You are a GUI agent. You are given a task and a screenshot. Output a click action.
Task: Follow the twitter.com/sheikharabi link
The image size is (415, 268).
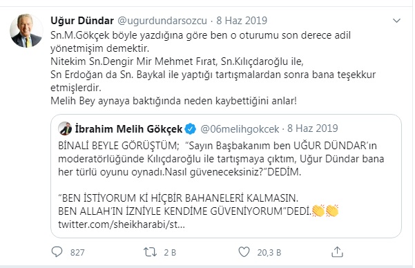tap(122, 224)
